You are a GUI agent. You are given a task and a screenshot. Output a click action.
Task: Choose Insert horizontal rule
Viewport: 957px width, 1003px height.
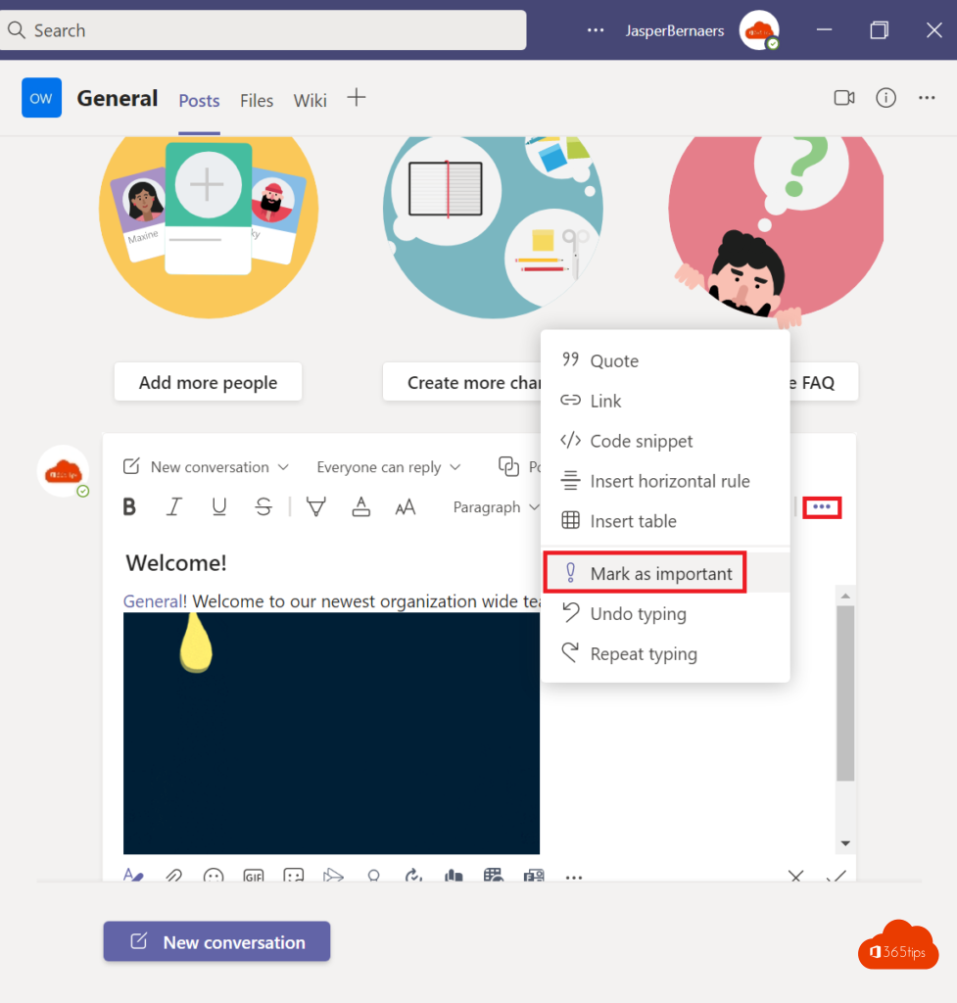(665, 481)
